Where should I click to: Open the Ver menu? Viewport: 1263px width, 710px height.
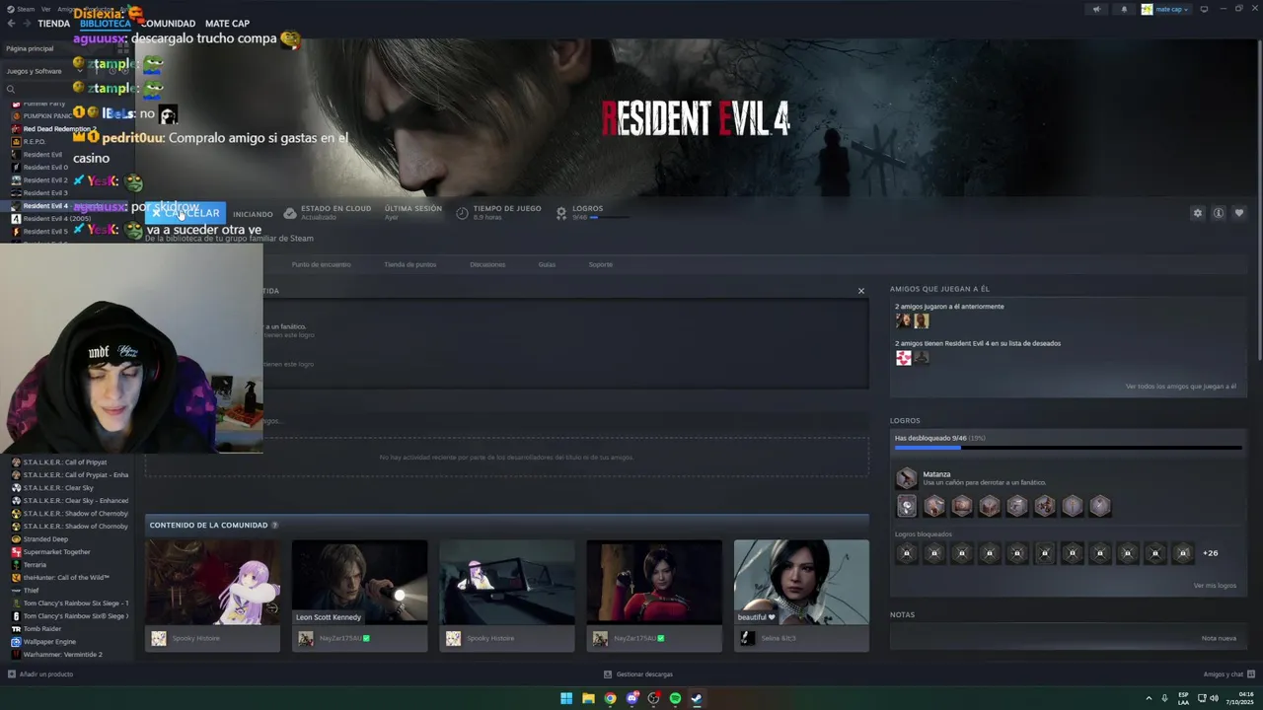click(46, 9)
